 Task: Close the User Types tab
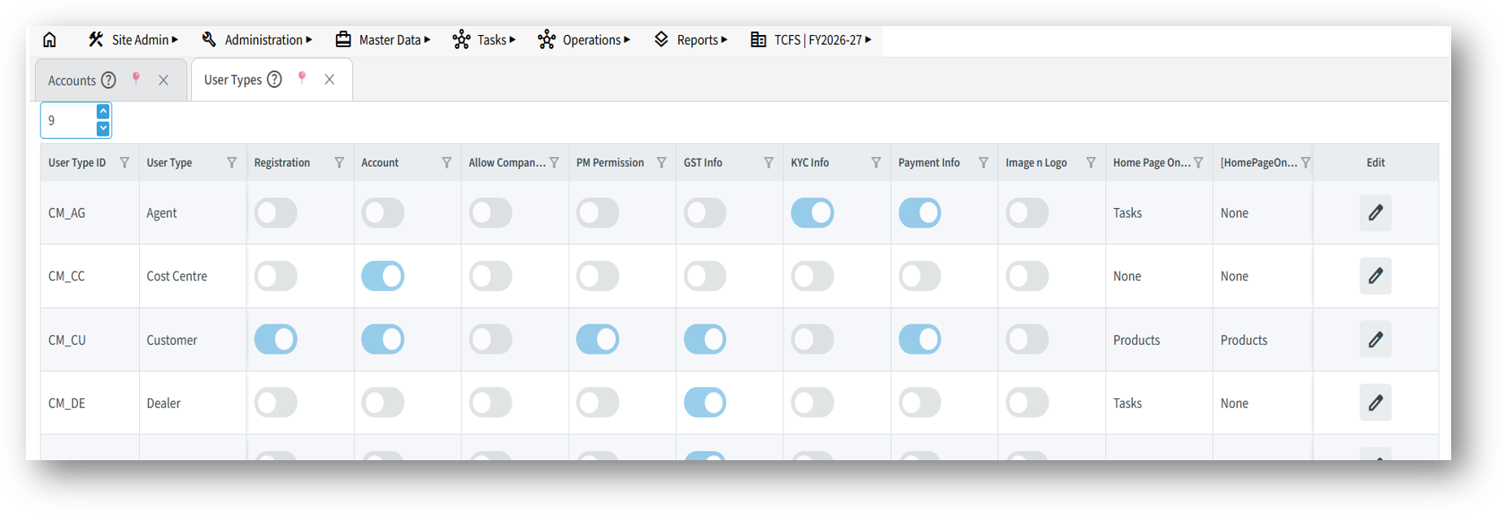click(329, 80)
